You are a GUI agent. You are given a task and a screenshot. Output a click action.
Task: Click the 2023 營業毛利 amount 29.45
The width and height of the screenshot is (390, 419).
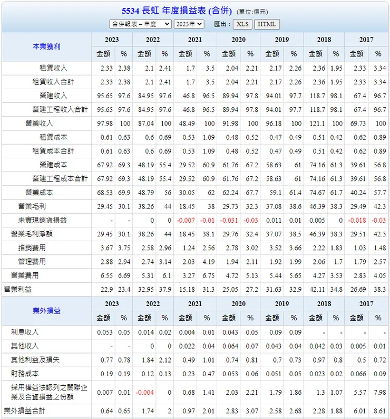click(105, 206)
